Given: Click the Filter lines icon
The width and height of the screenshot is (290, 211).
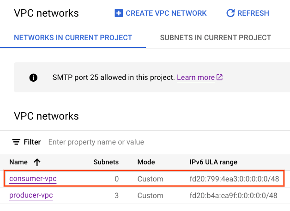Looking at the screenshot, I should click(17, 142).
